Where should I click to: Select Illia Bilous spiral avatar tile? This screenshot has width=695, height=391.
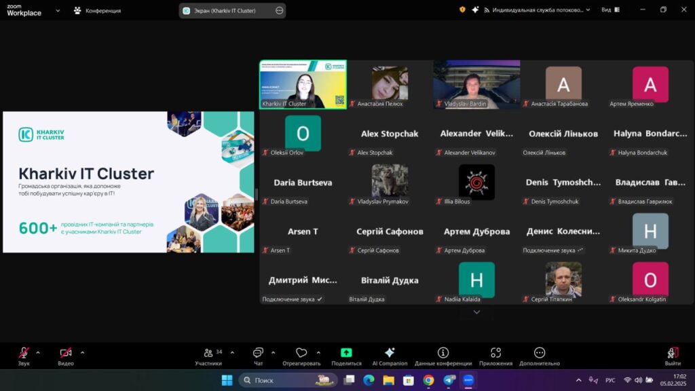click(476, 182)
